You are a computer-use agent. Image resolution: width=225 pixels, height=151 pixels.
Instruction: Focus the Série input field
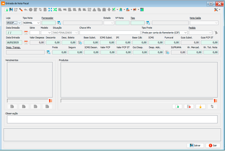tap(34, 33)
